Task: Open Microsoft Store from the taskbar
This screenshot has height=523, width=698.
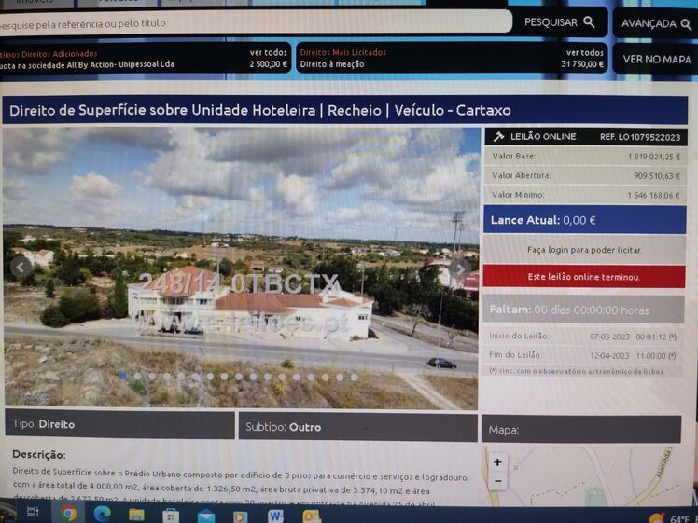Action: click(171, 516)
